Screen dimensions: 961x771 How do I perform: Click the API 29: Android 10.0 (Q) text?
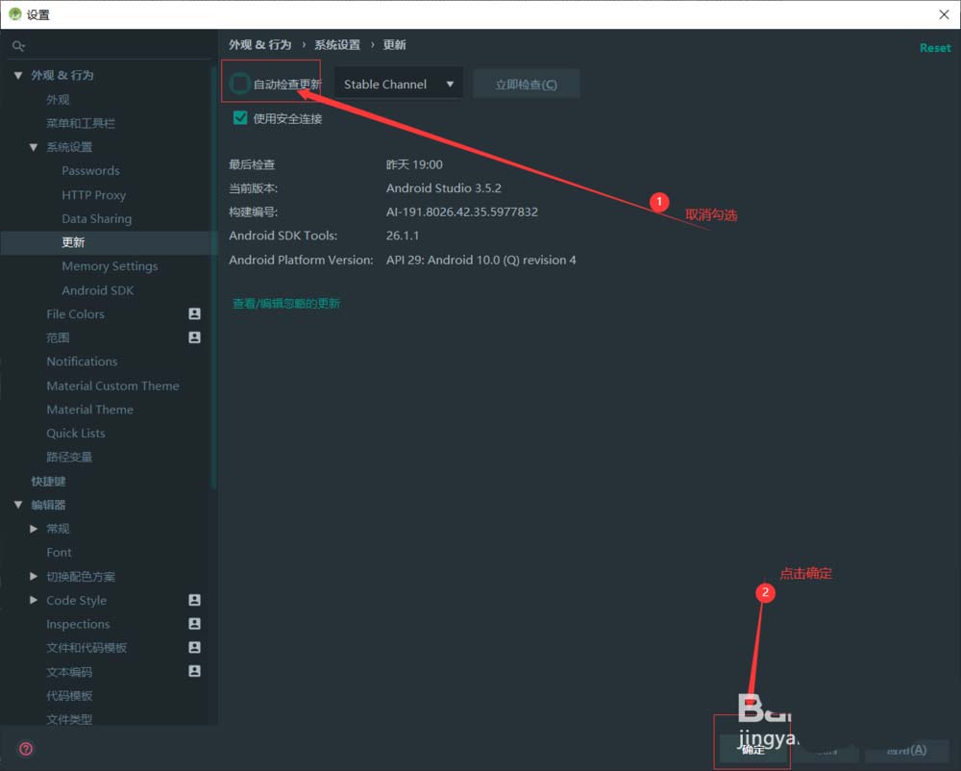coord(481,260)
